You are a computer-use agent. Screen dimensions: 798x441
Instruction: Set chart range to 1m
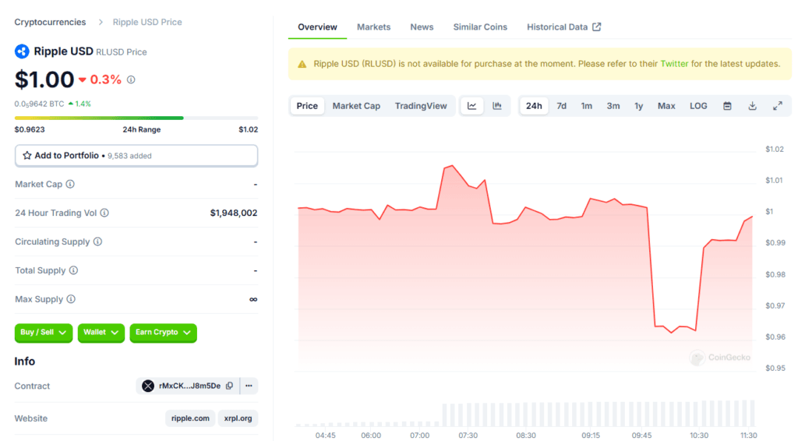point(586,106)
